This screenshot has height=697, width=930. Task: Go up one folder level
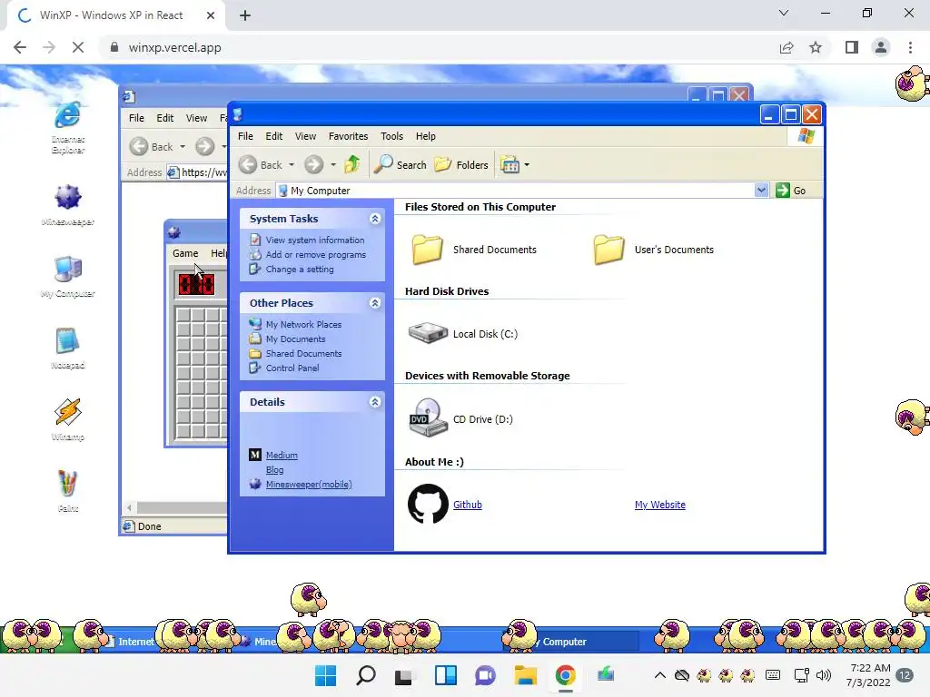coord(351,164)
